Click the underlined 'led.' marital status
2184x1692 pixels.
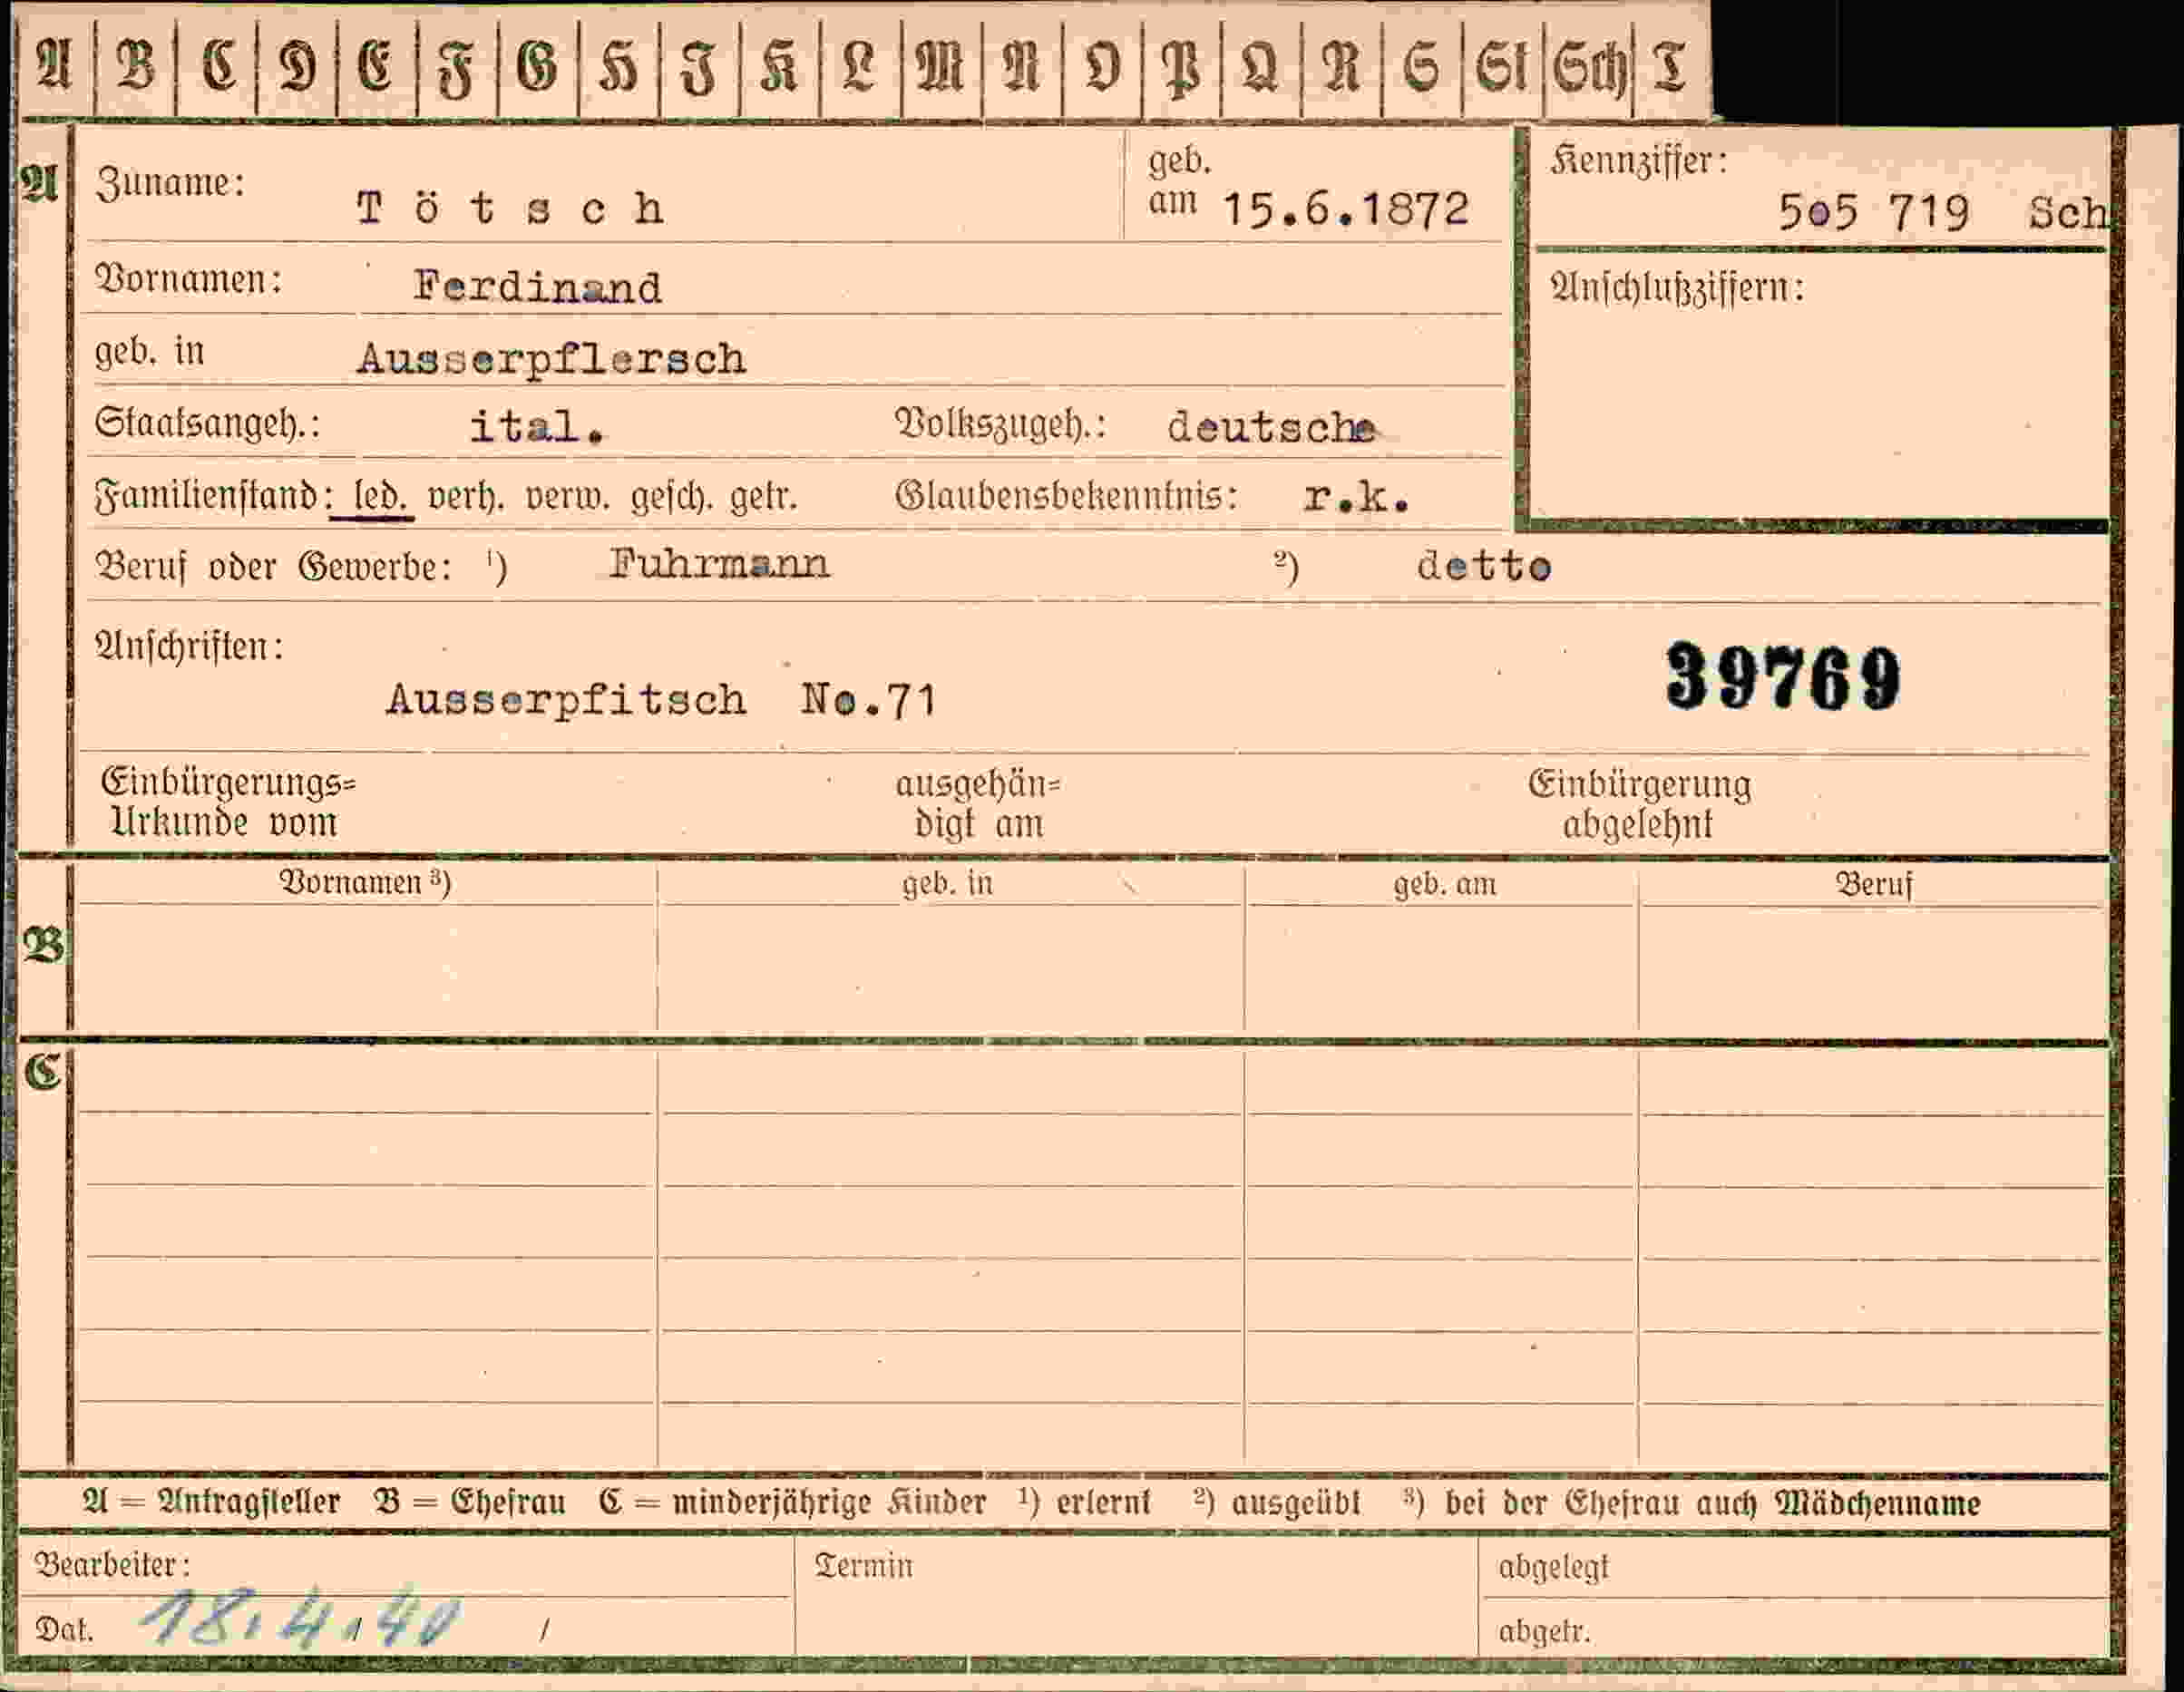click(379, 497)
